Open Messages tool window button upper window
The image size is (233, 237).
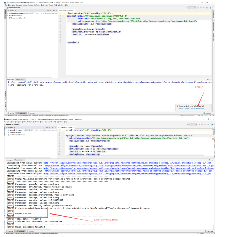tap(21, 113)
